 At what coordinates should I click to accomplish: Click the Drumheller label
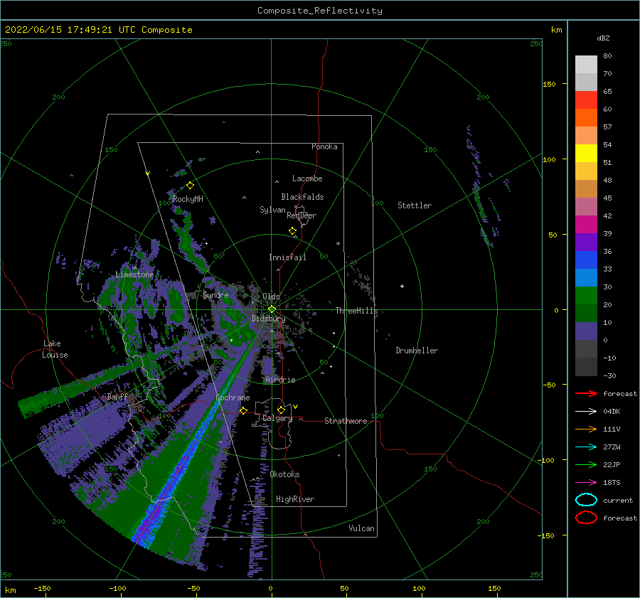point(417,351)
